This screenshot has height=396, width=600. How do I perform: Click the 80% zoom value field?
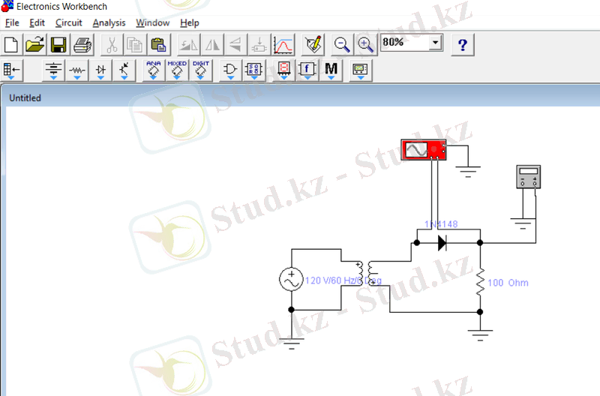pos(405,42)
